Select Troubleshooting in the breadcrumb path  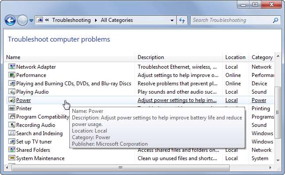point(71,20)
